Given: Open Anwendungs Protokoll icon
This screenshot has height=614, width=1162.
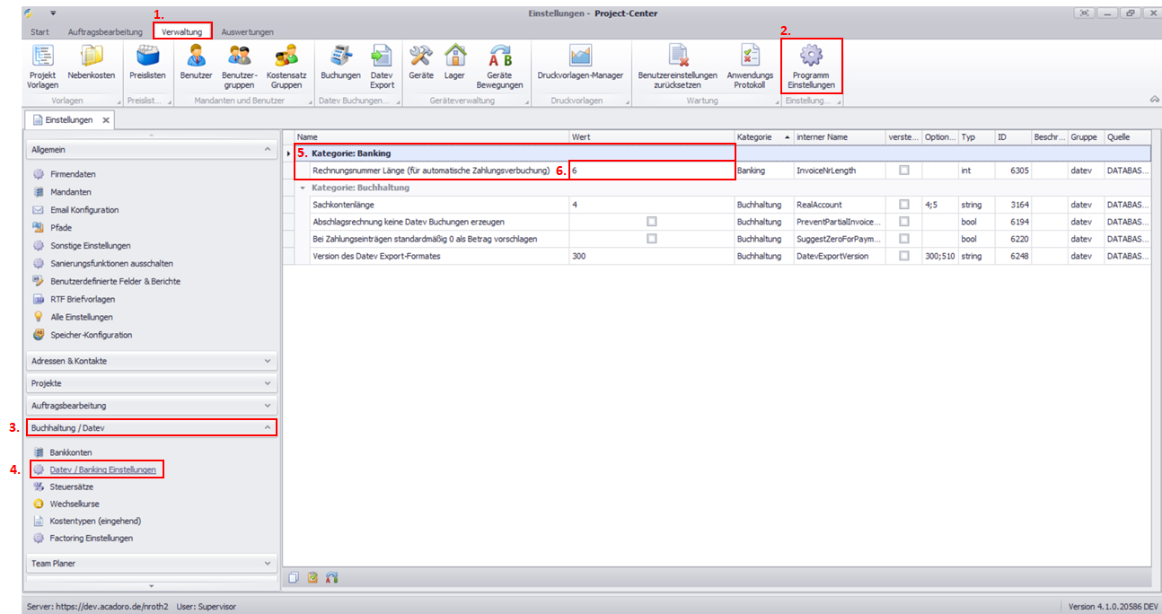Looking at the screenshot, I should tap(750, 57).
